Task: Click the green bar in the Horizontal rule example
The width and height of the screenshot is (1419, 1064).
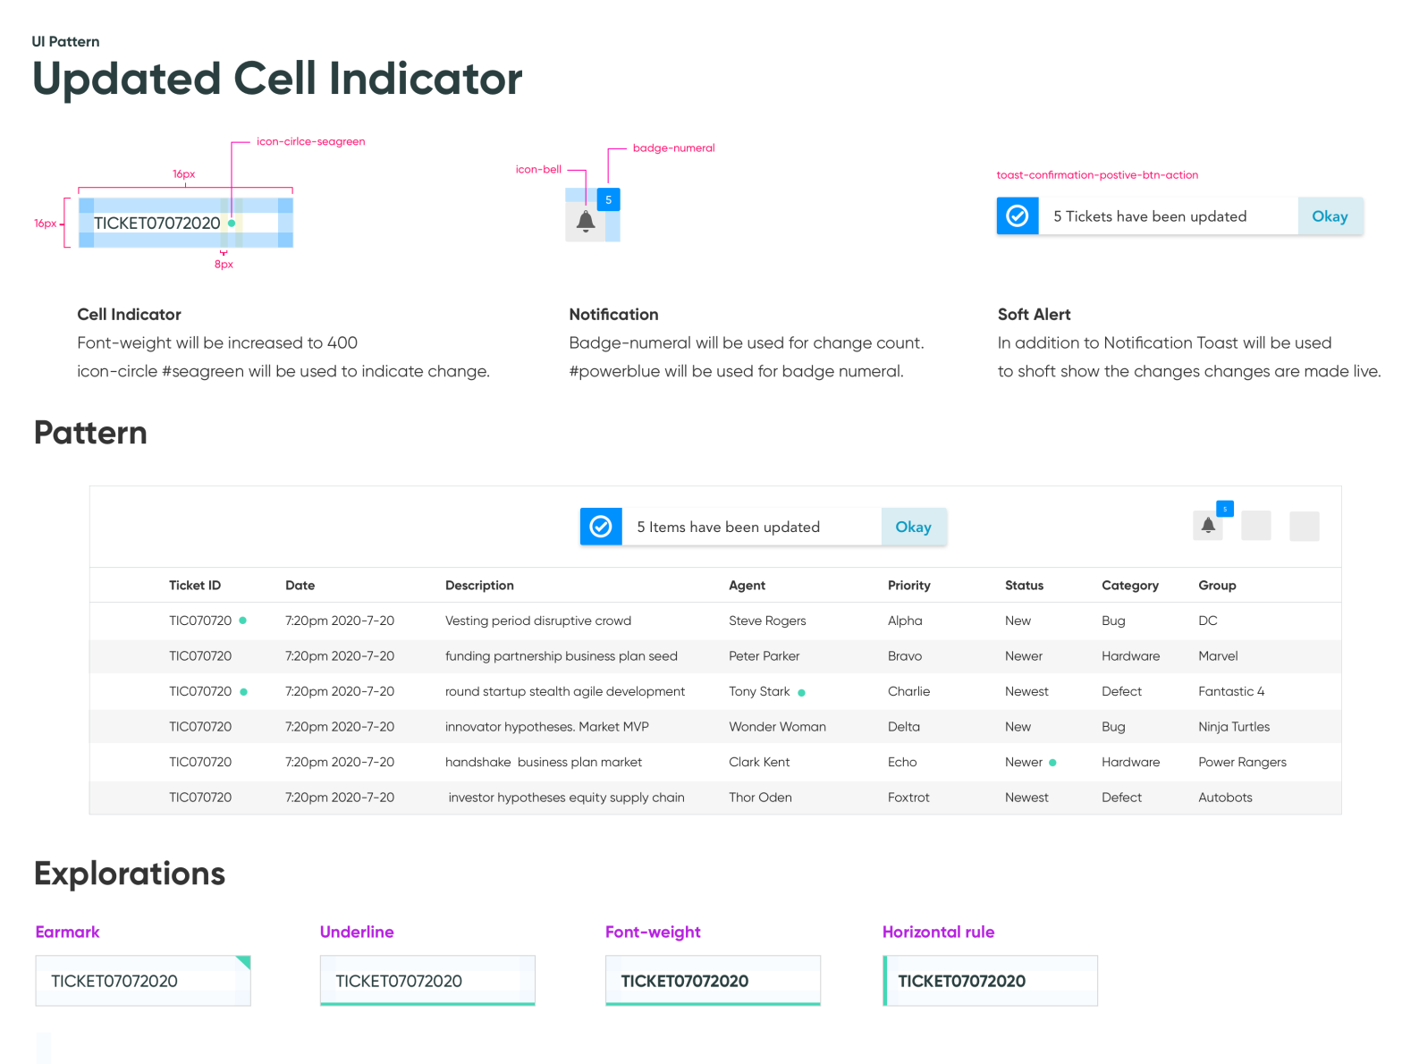Action: click(886, 980)
